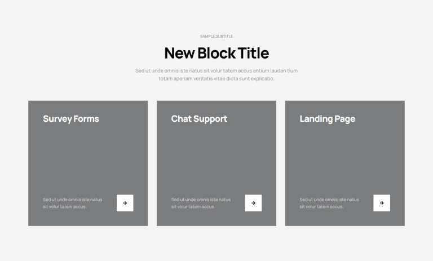Select the Landing Page card heading

tap(328, 119)
